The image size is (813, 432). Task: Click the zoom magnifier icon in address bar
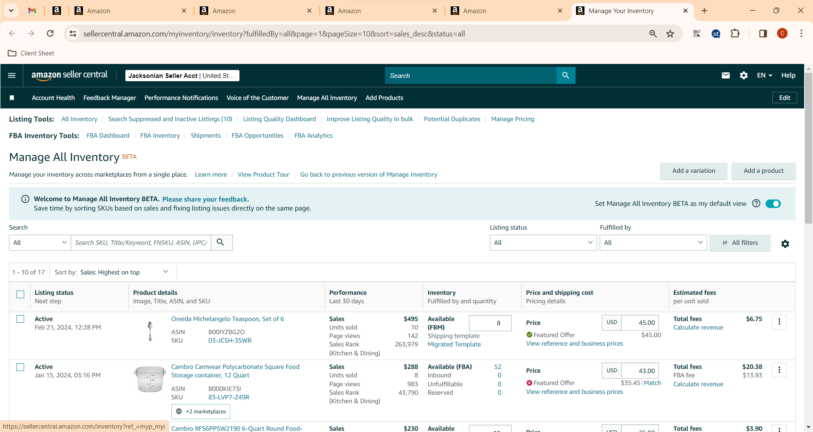click(653, 33)
